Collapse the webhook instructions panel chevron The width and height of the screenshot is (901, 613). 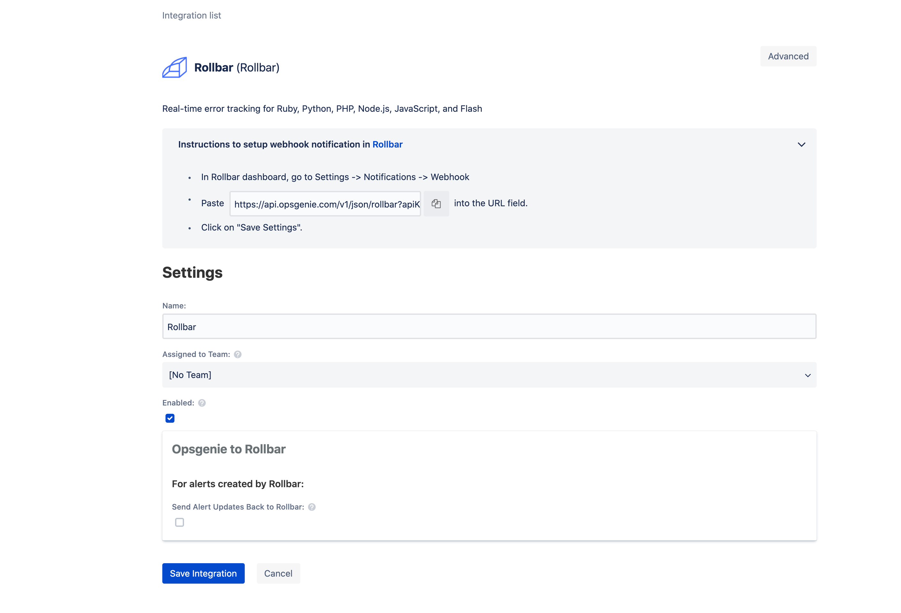[x=801, y=145]
